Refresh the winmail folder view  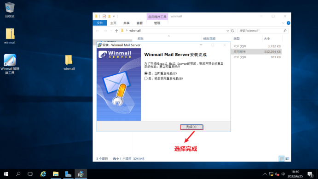[233, 31]
